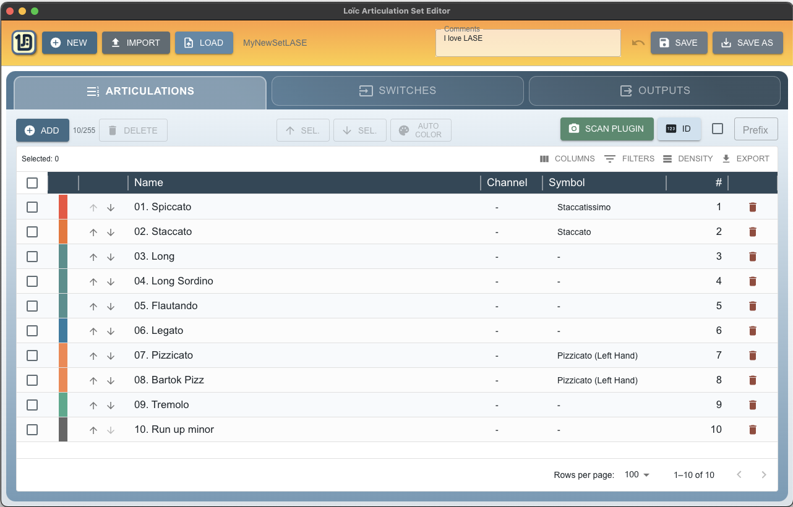Open the Density options
Viewport: 793px width, 507px height.
pos(688,159)
